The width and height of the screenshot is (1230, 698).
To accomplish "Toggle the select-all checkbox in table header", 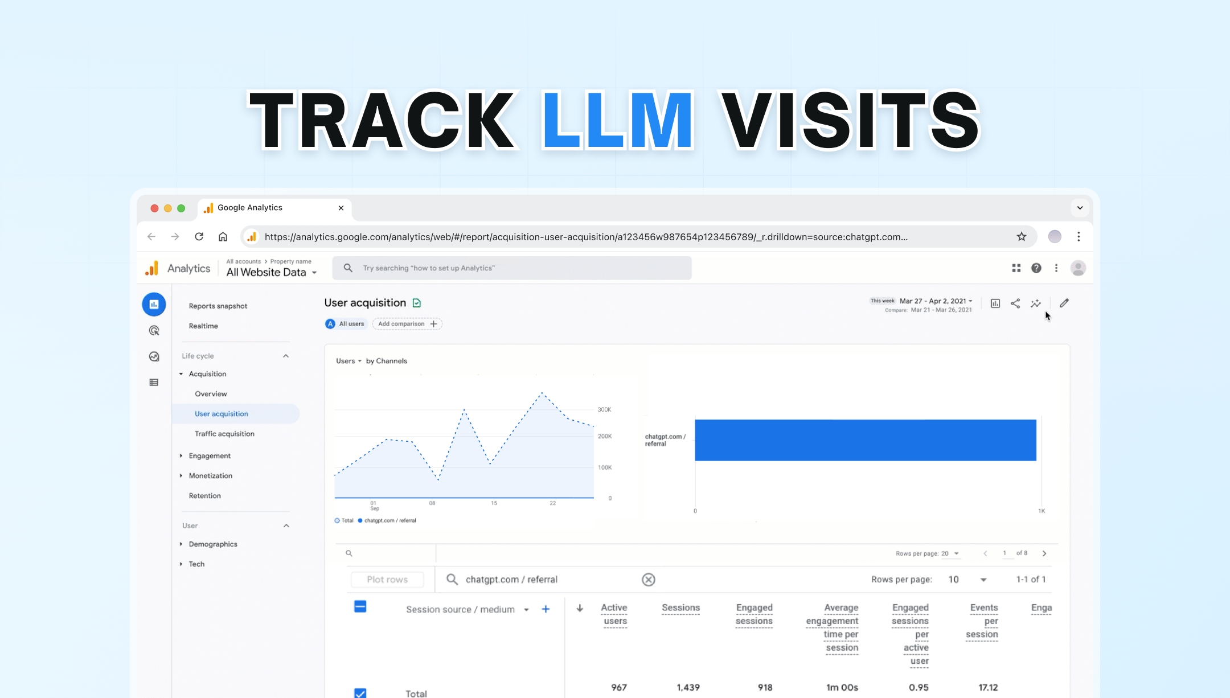I will click(x=360, y=606).
